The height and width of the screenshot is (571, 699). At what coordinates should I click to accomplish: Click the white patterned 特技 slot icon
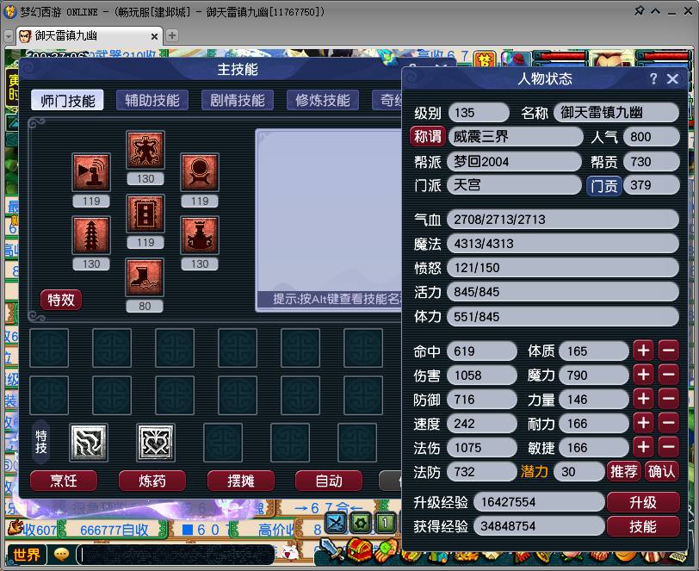[155, 442]
